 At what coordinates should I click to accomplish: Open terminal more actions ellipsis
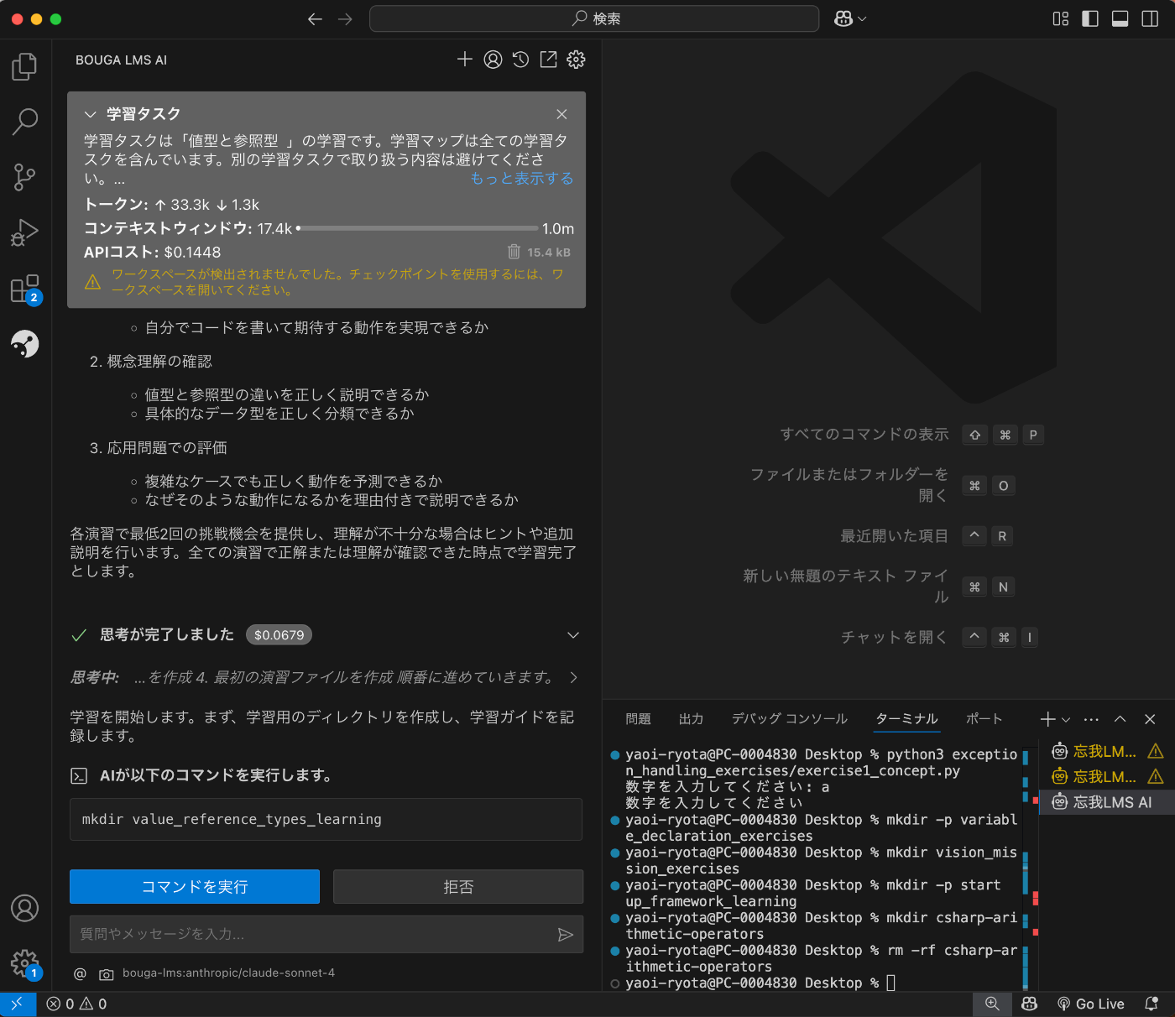click(x=1091, y=719)
